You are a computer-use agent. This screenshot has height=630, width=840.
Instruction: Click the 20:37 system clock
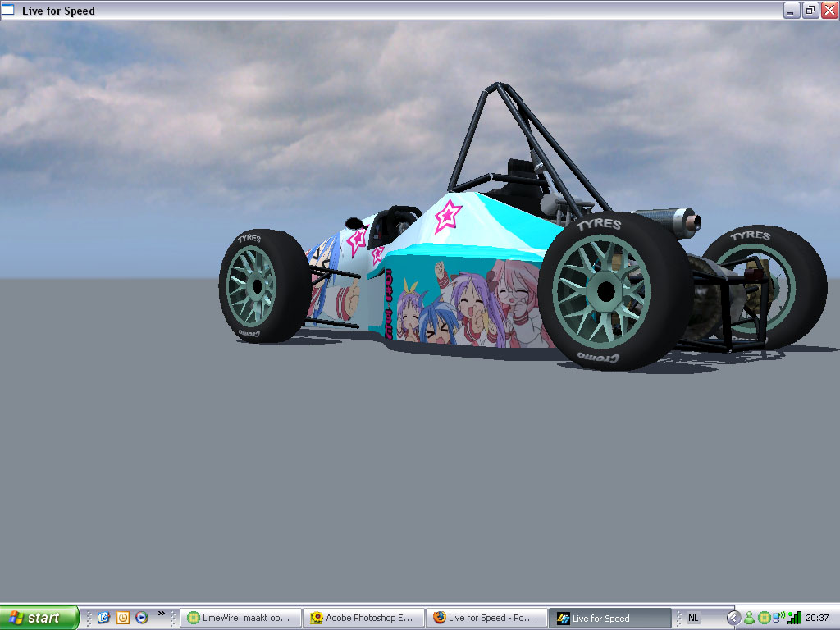(818, 619)
